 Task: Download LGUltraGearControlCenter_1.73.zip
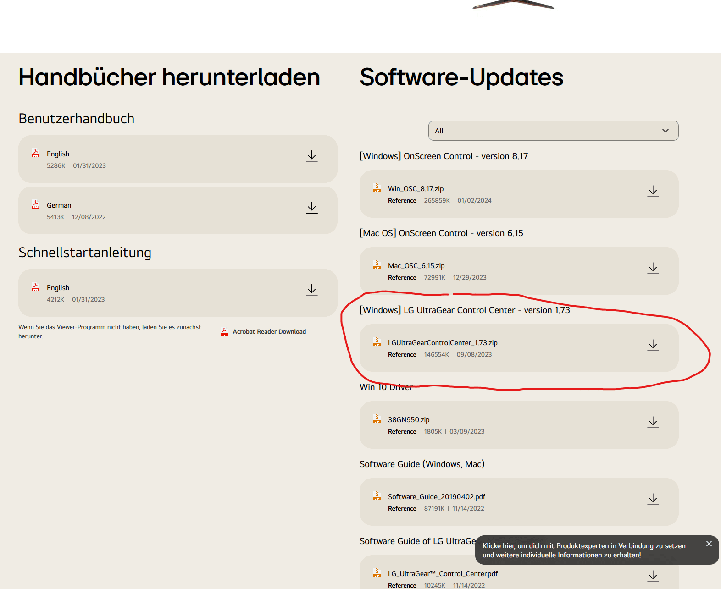(653, 345)
